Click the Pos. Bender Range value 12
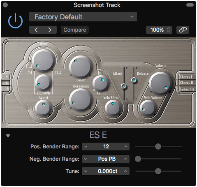 point(106,147)
